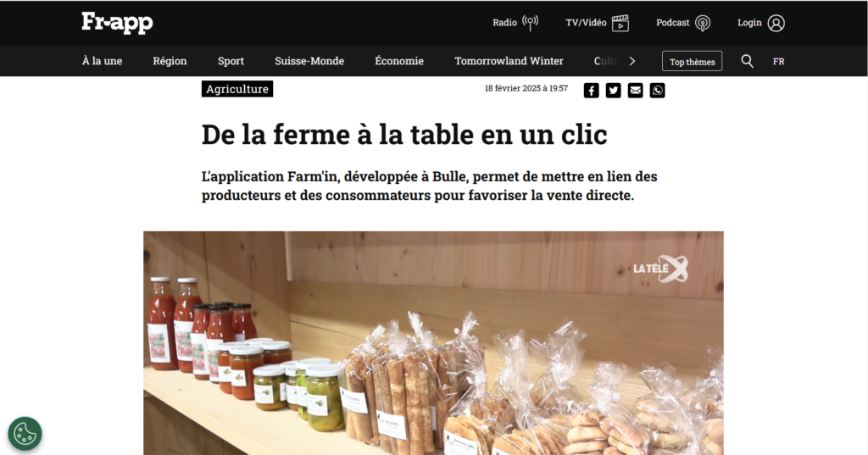Select the Sport menu item
The image size is (868, 455).
pyautogui.click(x=231, y=61)
